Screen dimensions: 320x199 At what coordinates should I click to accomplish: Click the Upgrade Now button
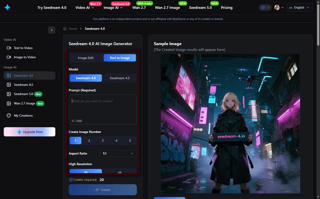click(x=29, y=132)
